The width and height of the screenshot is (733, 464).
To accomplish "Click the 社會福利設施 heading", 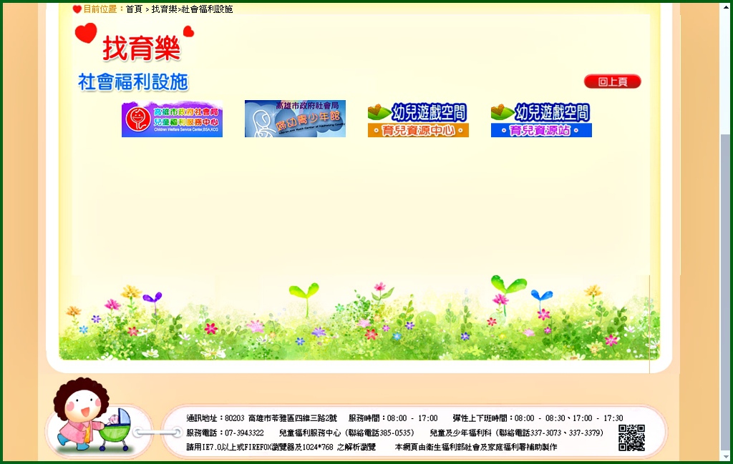I will click(x=133, y=82).
